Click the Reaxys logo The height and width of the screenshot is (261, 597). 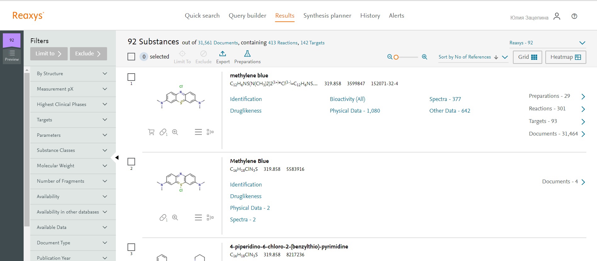tap(28, 16)
